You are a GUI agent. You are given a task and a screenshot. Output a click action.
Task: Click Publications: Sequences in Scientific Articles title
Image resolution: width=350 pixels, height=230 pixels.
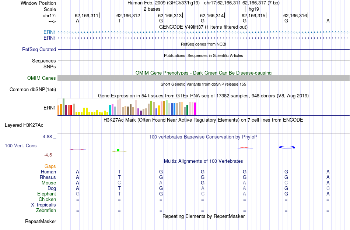pos(203,55)
